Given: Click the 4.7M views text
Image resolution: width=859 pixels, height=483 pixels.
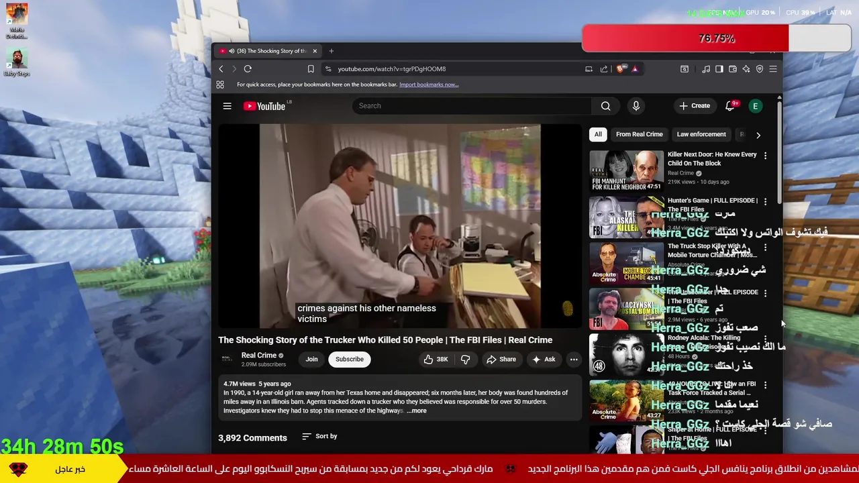Looking at the screenshot, I should point(240,384).
